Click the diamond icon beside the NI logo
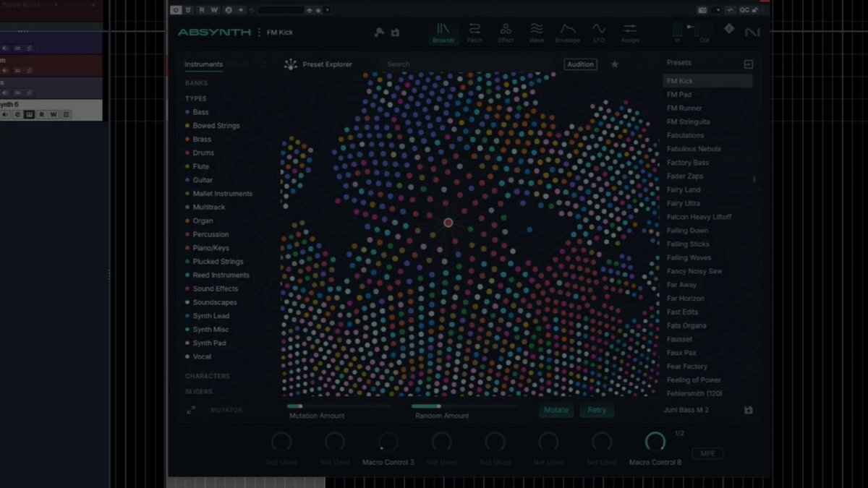This screenshot has width=868, height=488. (729, 29)
